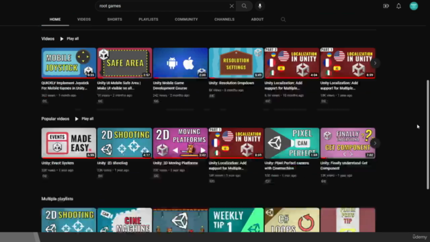Clear the search box with the X icon
The height and width of the screenshot is (242, 430).
coord(231,6)
